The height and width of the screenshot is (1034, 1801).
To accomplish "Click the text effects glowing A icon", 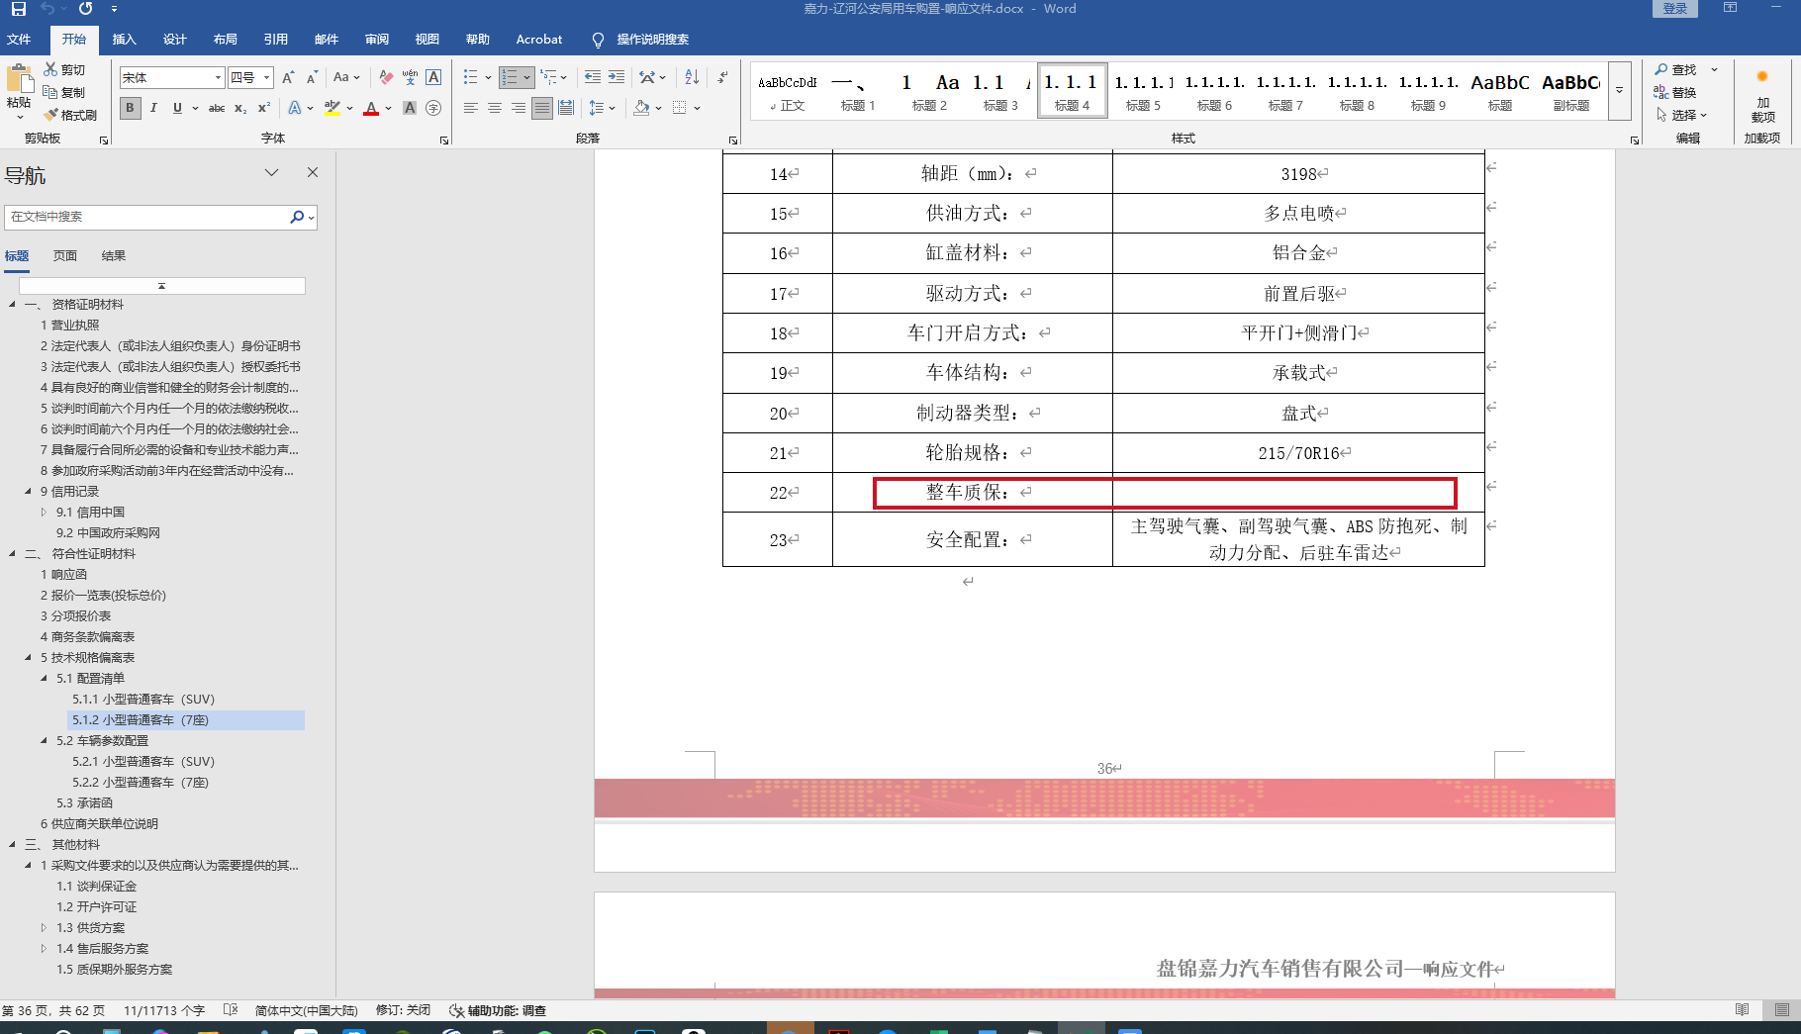I will [295, 108].
